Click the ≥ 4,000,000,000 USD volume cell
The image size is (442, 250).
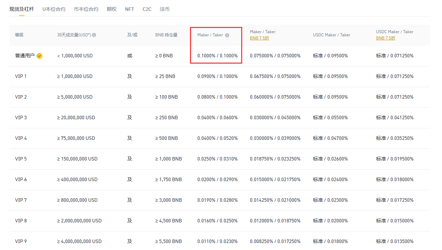80,241
